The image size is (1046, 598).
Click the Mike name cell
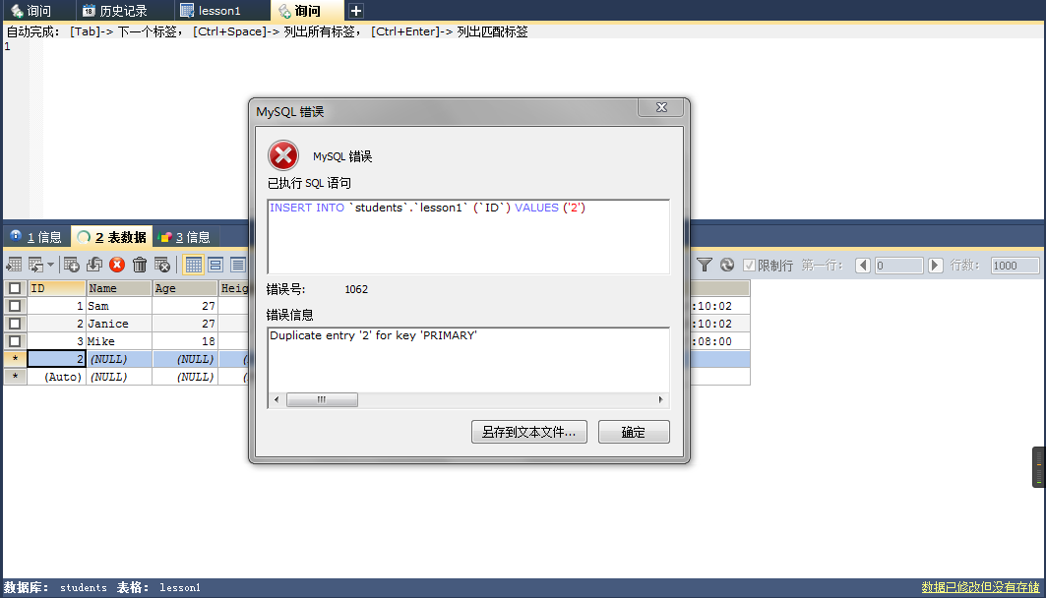click(119, 341)
